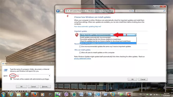Click the Forward arrow next to Back
Viewport: 173px width, 97px height.
[x=61, y=11]
